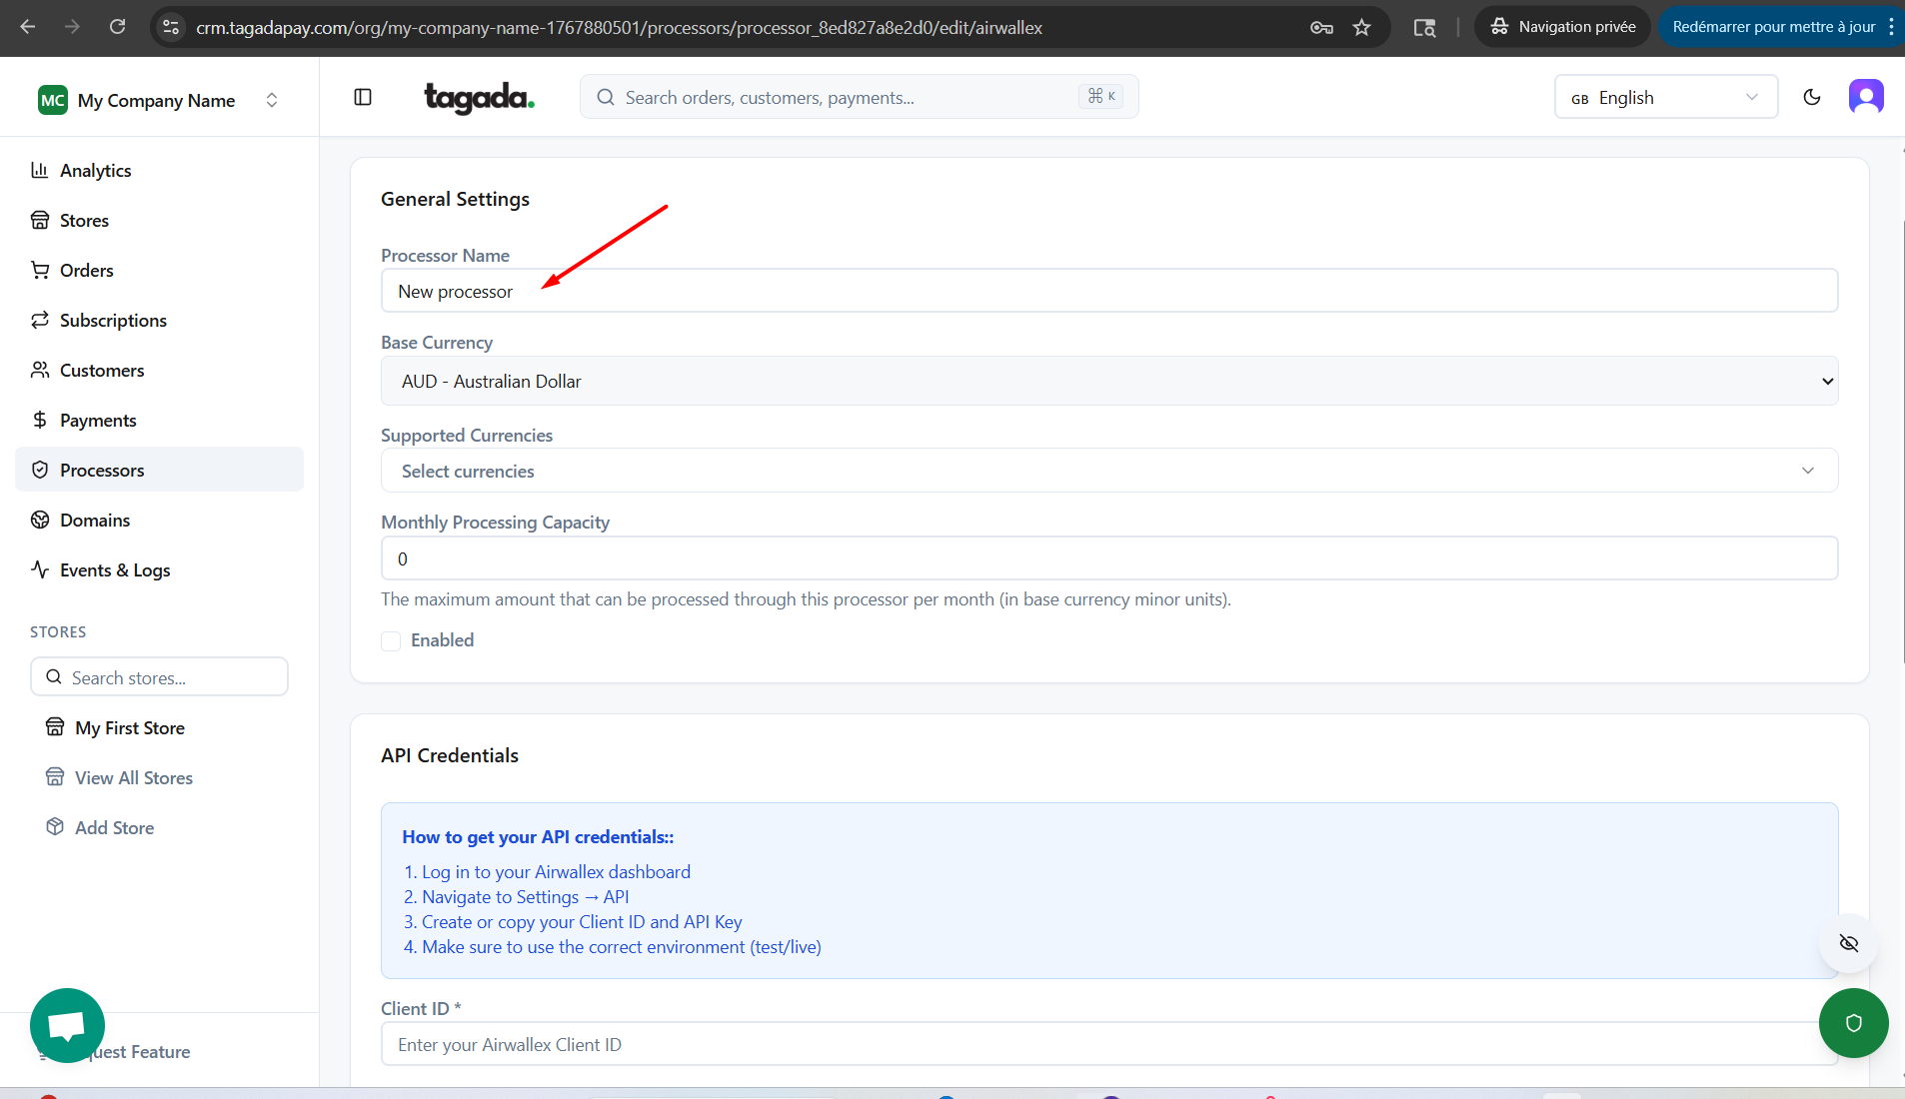Switch to dark mode moon icon

1811,97
